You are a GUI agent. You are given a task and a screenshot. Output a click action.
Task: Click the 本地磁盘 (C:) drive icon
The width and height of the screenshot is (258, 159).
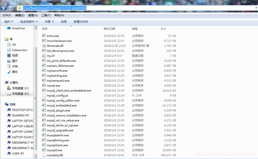pos(9,88)
